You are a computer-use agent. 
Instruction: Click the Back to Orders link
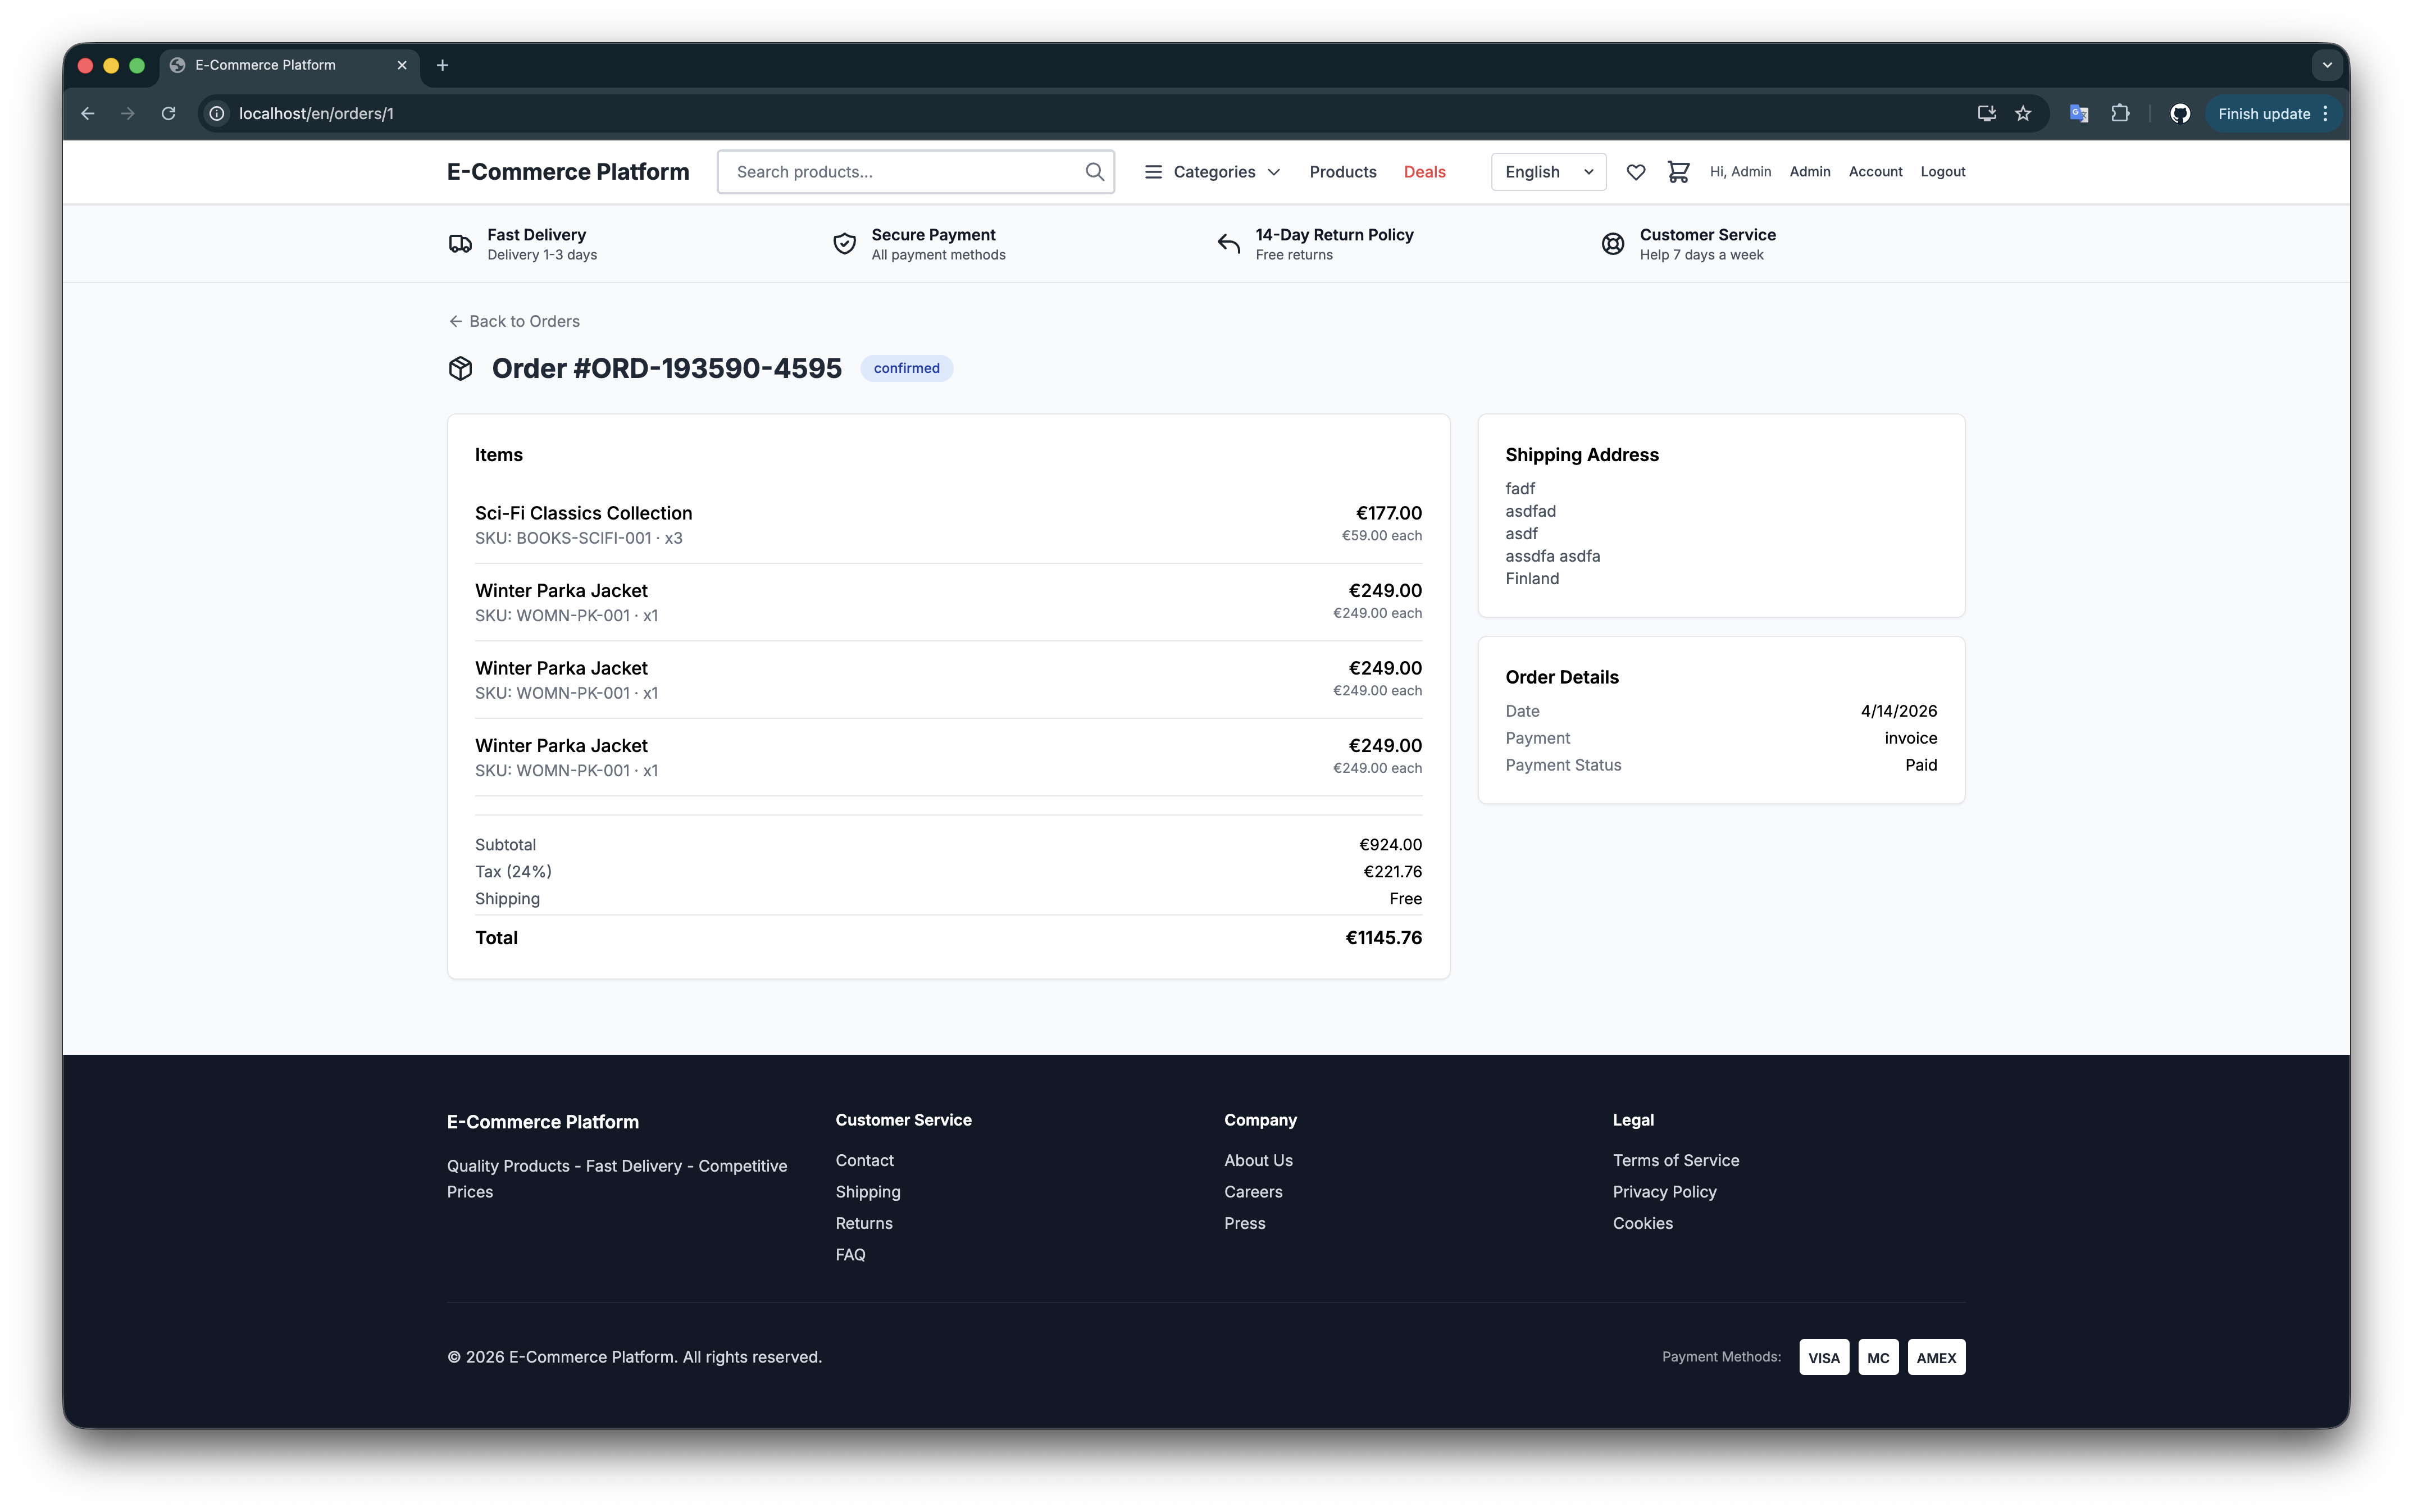(514, 321)
